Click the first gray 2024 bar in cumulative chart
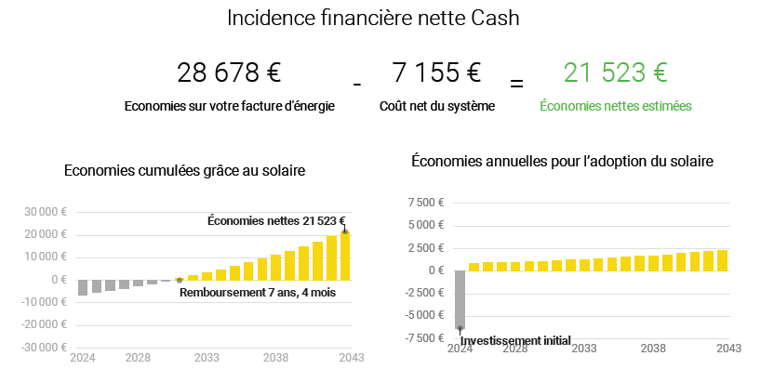Viewport: 774px width, 369px height. (x=83, y=287)
